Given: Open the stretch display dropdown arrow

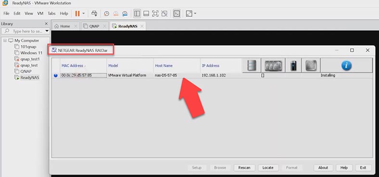Looking at the screenshot, I should tap(195, 13).
